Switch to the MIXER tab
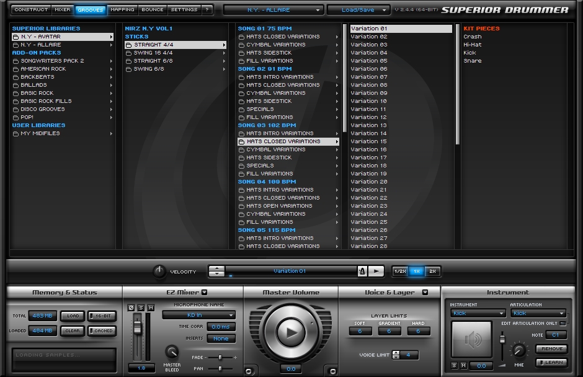 tap(63, 10)
